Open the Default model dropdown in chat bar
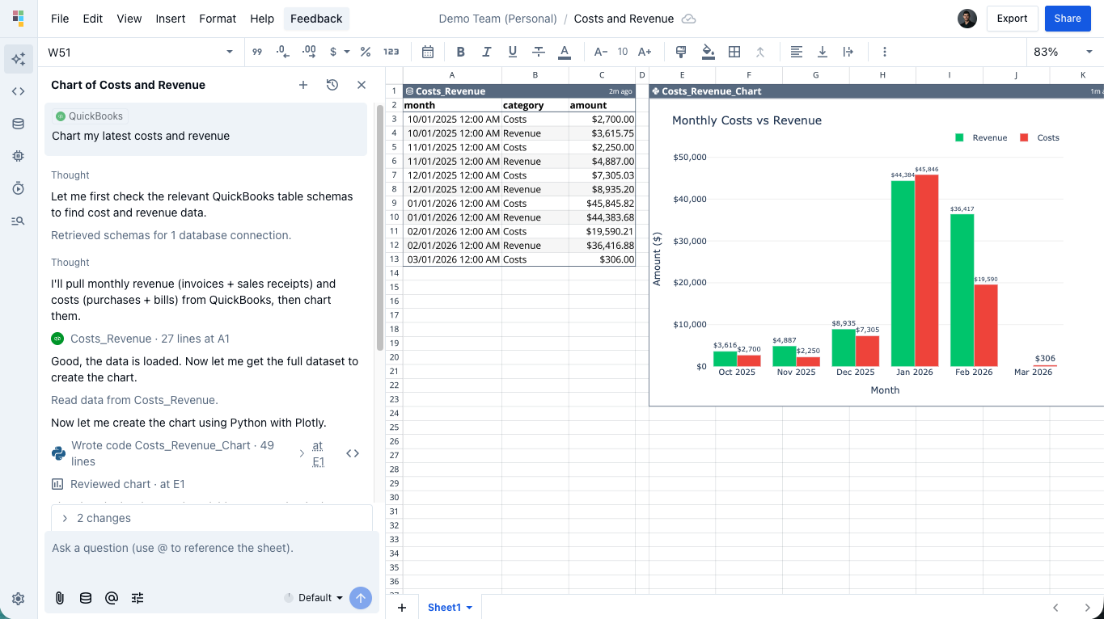The width and height of the screenshot is (1104, 619). tap(314, 598)
